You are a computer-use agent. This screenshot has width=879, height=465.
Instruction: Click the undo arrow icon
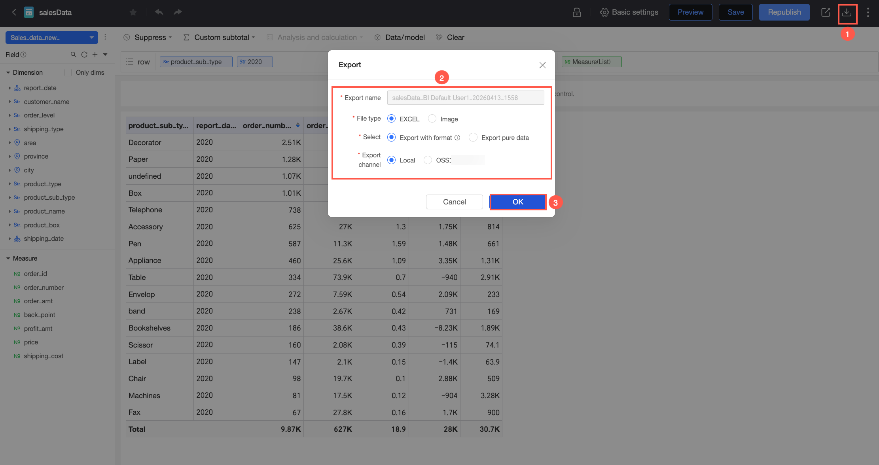click(159, 12)
